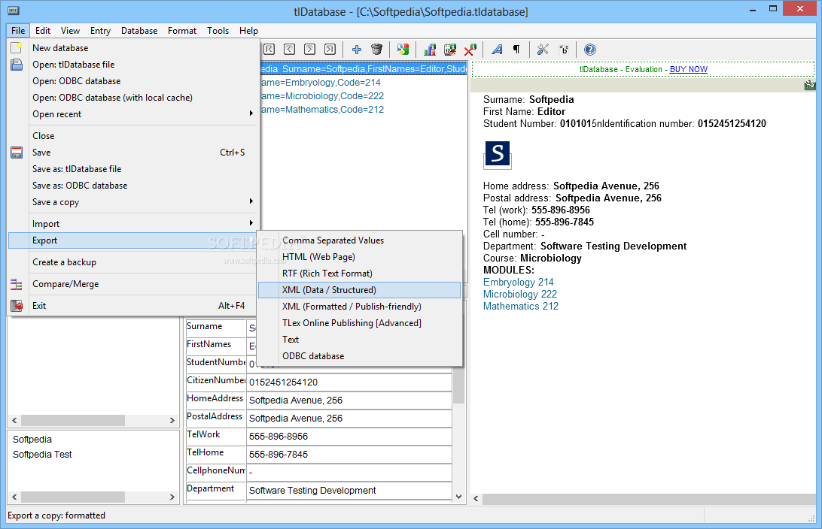Open the View menu
The width and height of the screenshot is (822, 529).
tap(70, 31)
